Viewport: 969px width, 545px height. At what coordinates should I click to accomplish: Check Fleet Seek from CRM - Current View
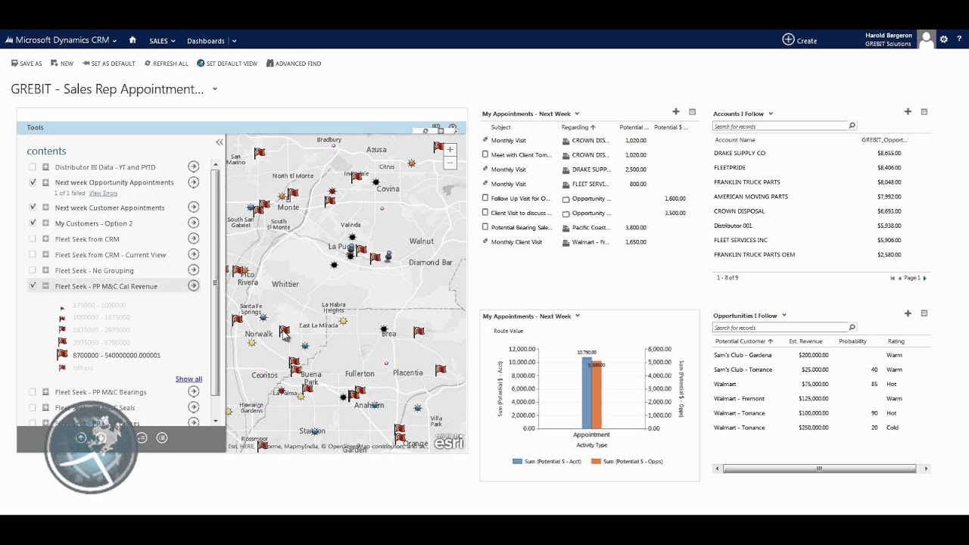pos(33,254)
